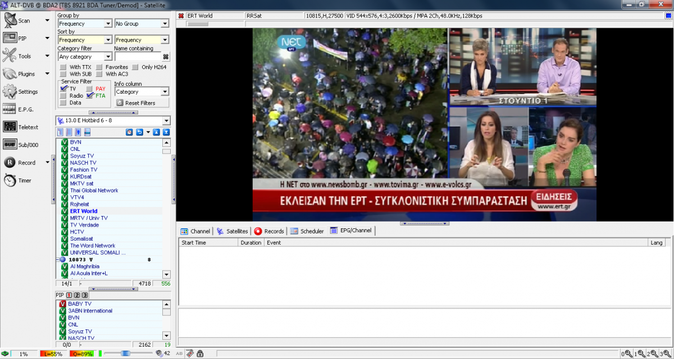The height and width of the screenshot is (359, 674).
Task: Click the scroll-to-bottom arrow icon in list toolbar
Action: click(166, 132)
